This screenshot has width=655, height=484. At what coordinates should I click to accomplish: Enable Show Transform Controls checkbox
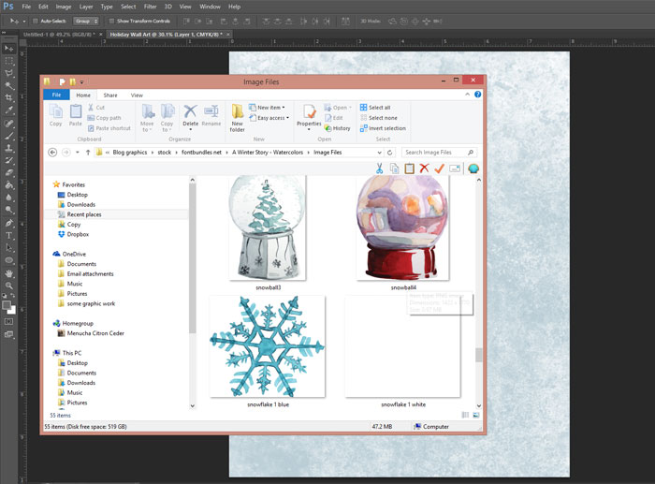tap(111, 21)
